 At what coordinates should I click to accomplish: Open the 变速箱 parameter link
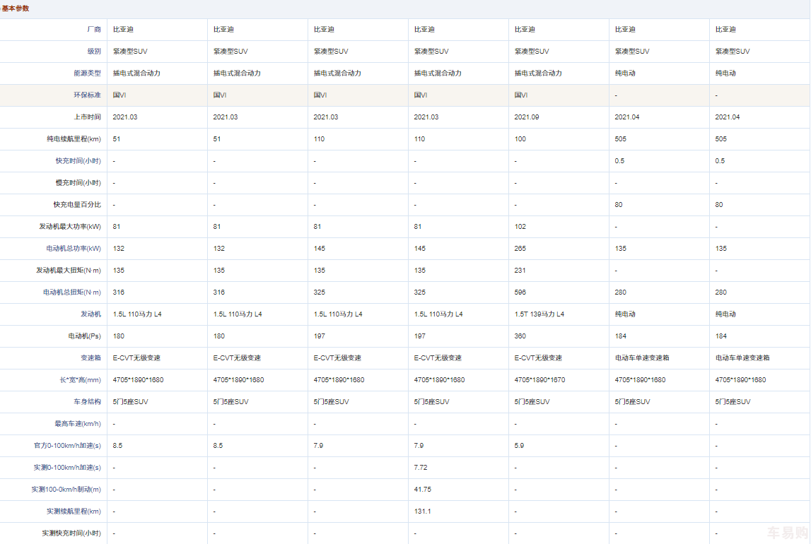coord(91,358)
